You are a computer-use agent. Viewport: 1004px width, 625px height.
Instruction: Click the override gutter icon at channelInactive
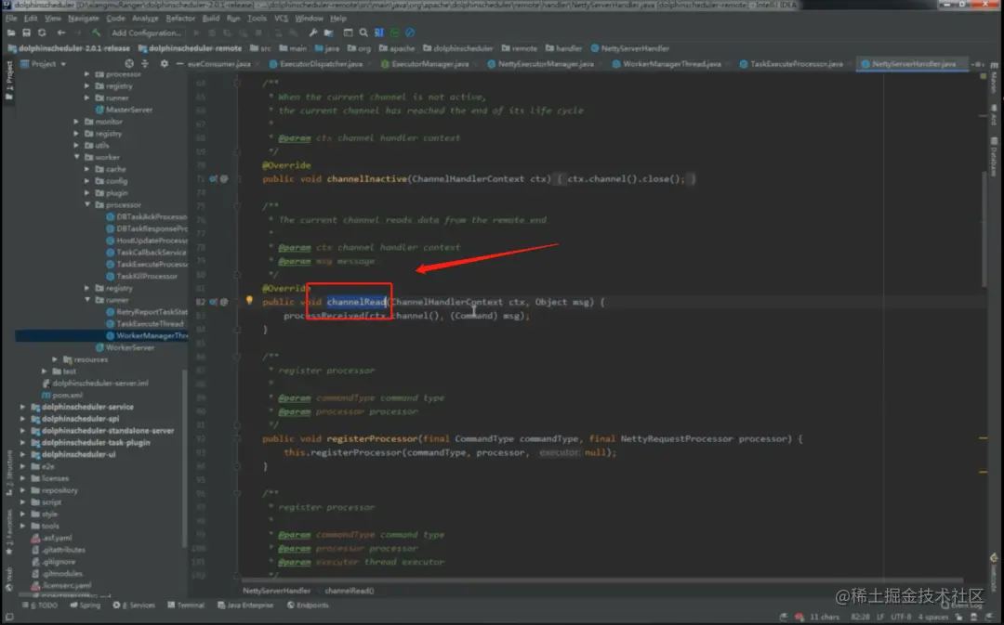(213, 179)
